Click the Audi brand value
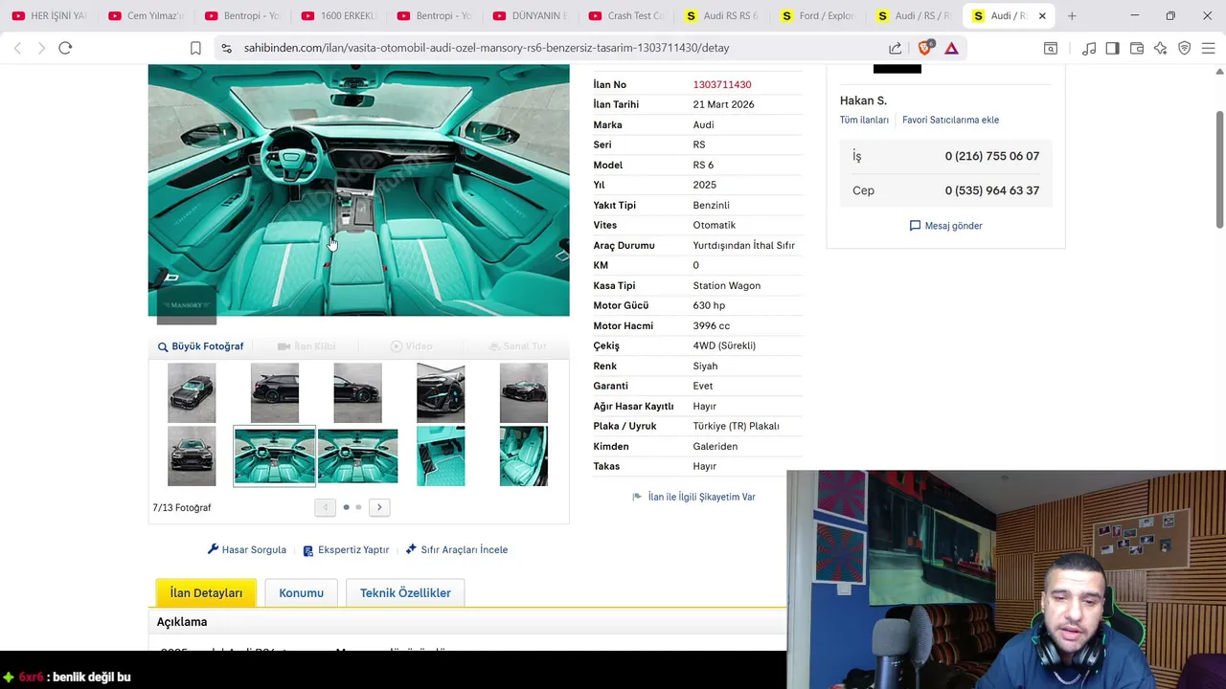Viewport: 1226px width, 689px height. 703,125
